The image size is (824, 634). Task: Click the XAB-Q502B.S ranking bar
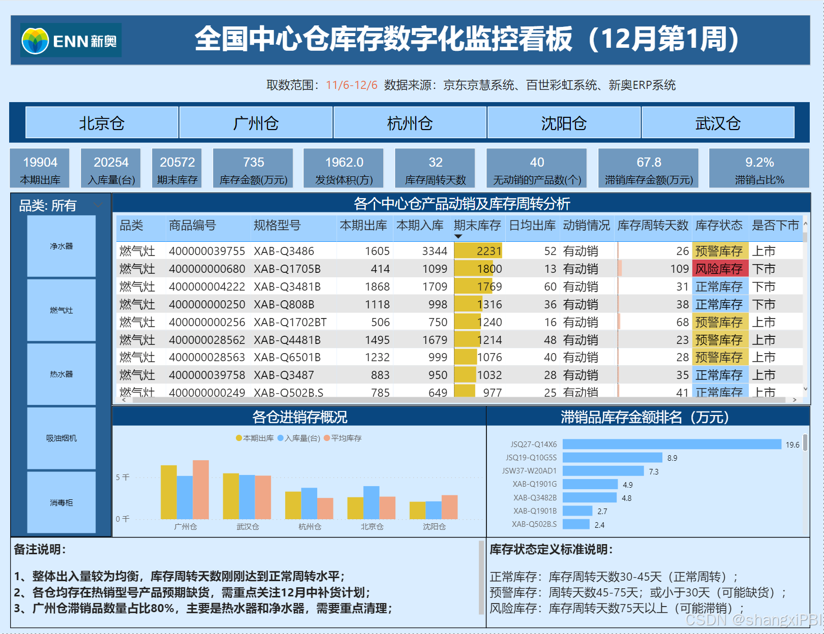click(576, 524)
